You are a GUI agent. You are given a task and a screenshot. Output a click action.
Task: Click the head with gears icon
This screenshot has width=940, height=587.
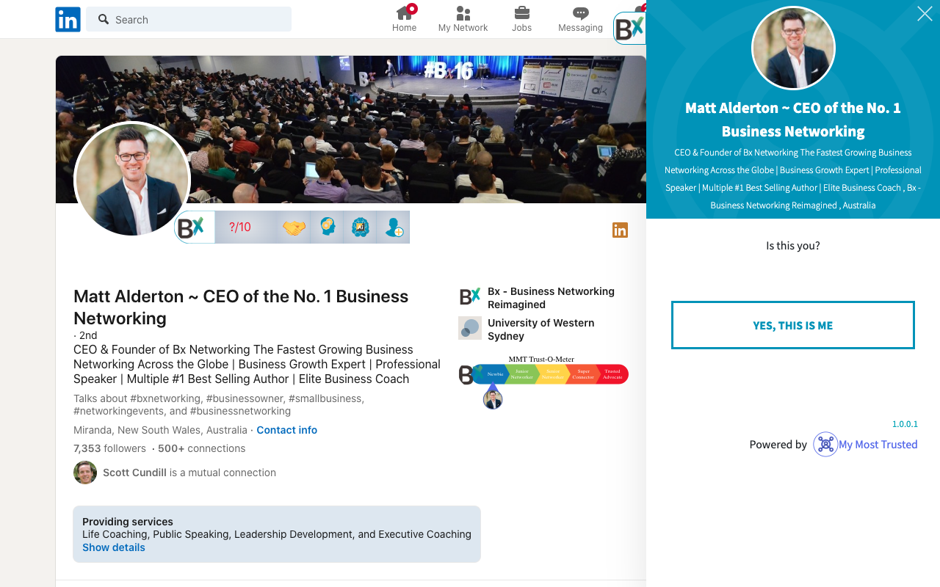(328, 227)
